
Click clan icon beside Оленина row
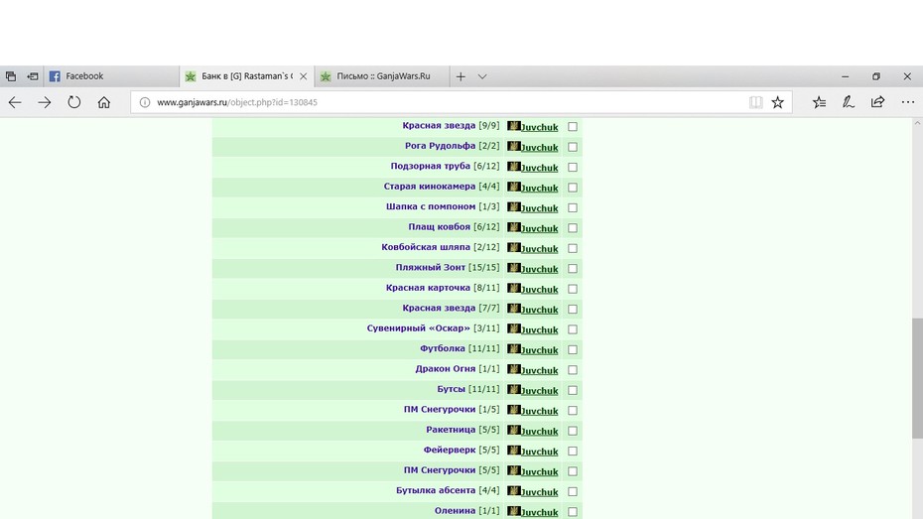point(514,511)
